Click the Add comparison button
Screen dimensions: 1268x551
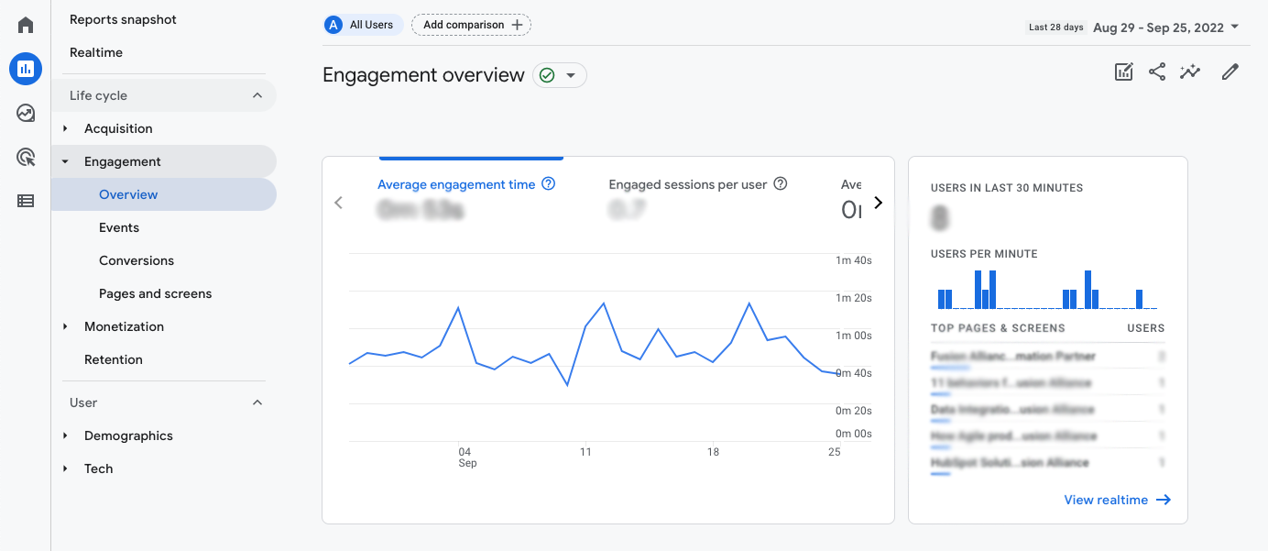(x=471, y=25)
